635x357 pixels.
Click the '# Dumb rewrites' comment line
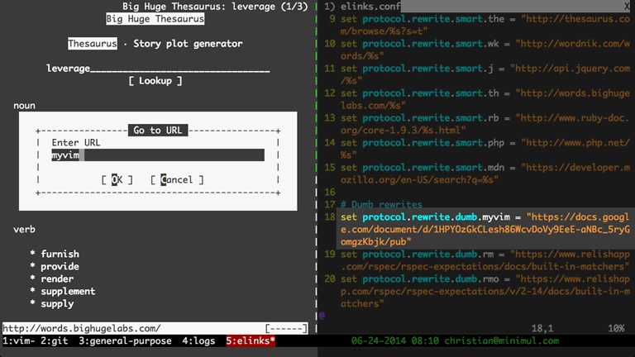[x=381, y=204]
